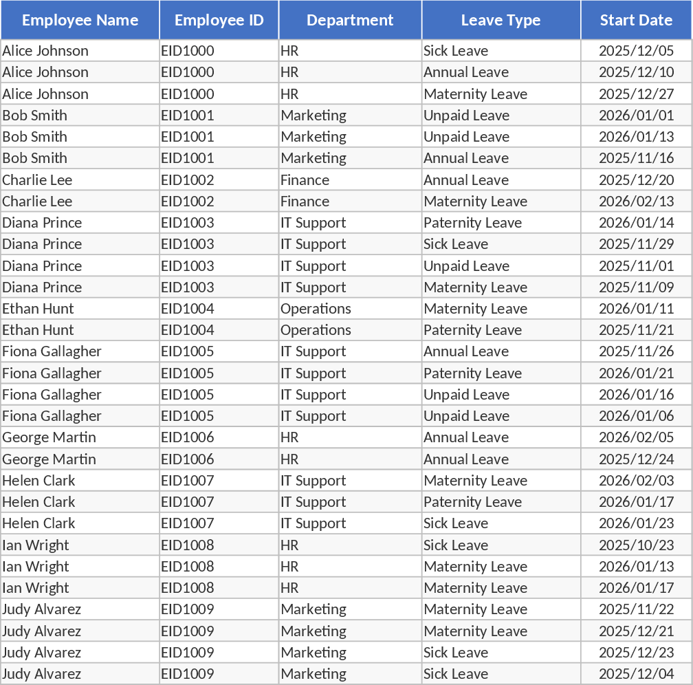693x685 pixels.
Task: Click the date 2025/12/04 in the last row
Action: click(x=636, y=673)
